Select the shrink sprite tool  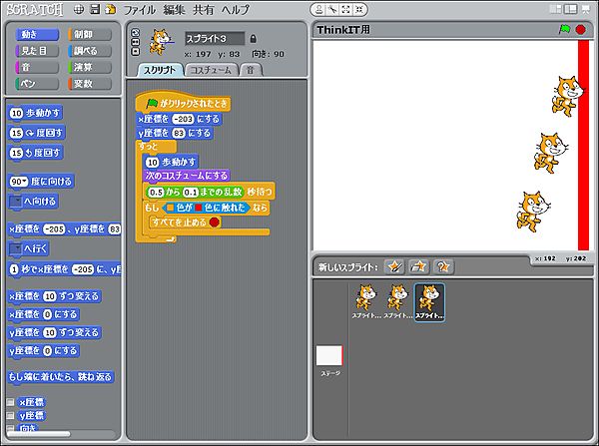click(x=359, y=10)
